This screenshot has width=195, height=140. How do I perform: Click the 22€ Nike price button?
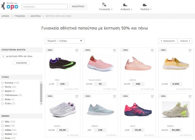(x=63, y=84)
